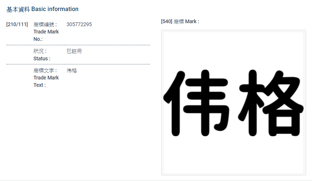
Task: Click the dotted divider below Trade Mark No.
Action: coord(78,45)
